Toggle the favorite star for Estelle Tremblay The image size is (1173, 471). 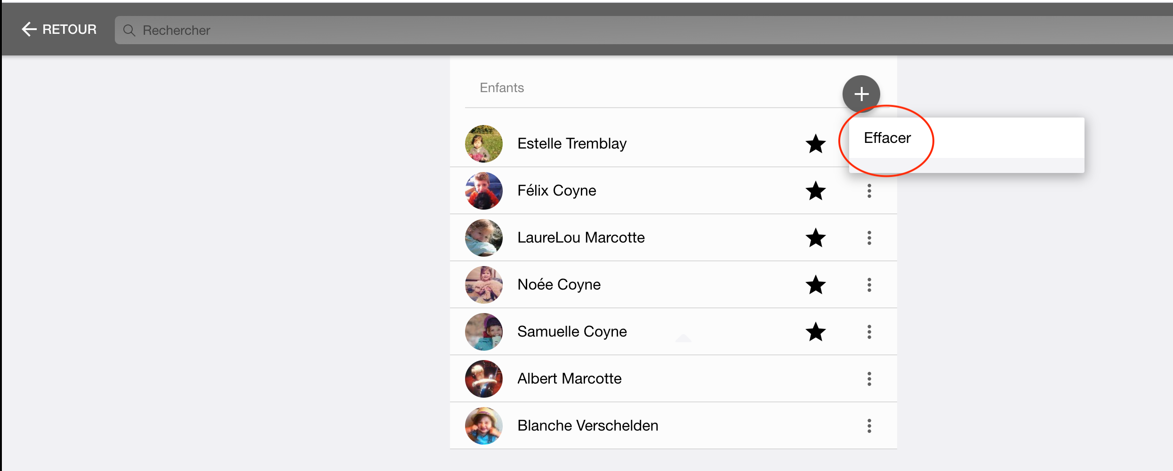(x=815, y=144)
